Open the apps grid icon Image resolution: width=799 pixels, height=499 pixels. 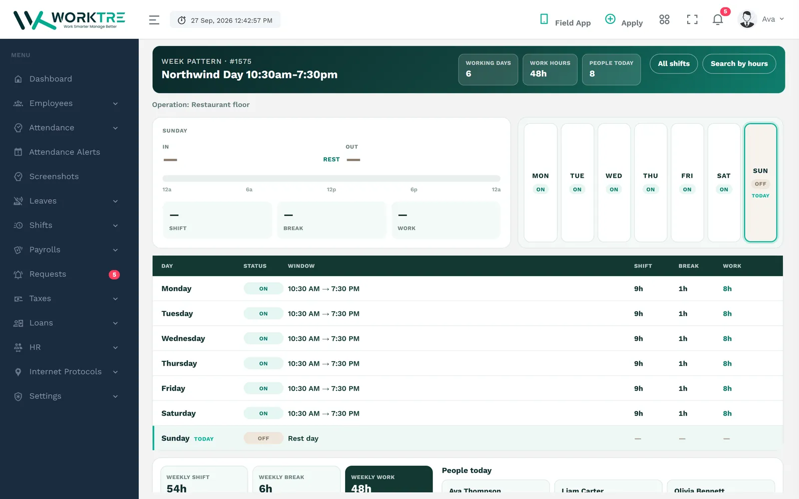pos(664,19)
